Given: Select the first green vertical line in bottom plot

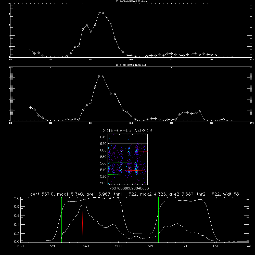Looking at the screenshot, I should [62, 220].
